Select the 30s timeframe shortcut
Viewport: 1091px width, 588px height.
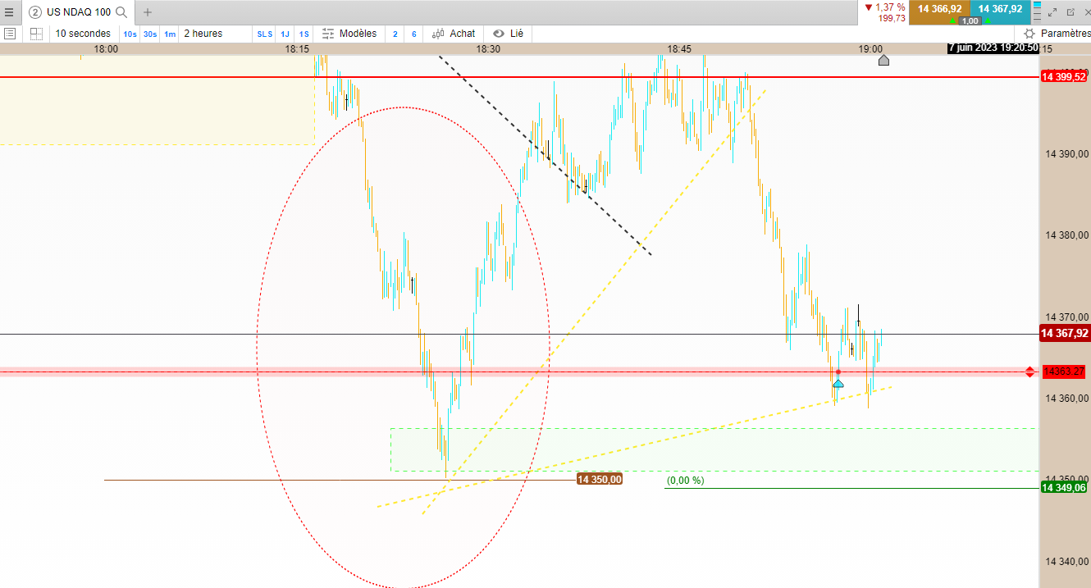point(149,34)
